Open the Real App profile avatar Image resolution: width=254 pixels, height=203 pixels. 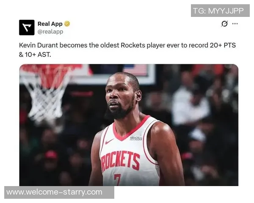coord(27,27)
